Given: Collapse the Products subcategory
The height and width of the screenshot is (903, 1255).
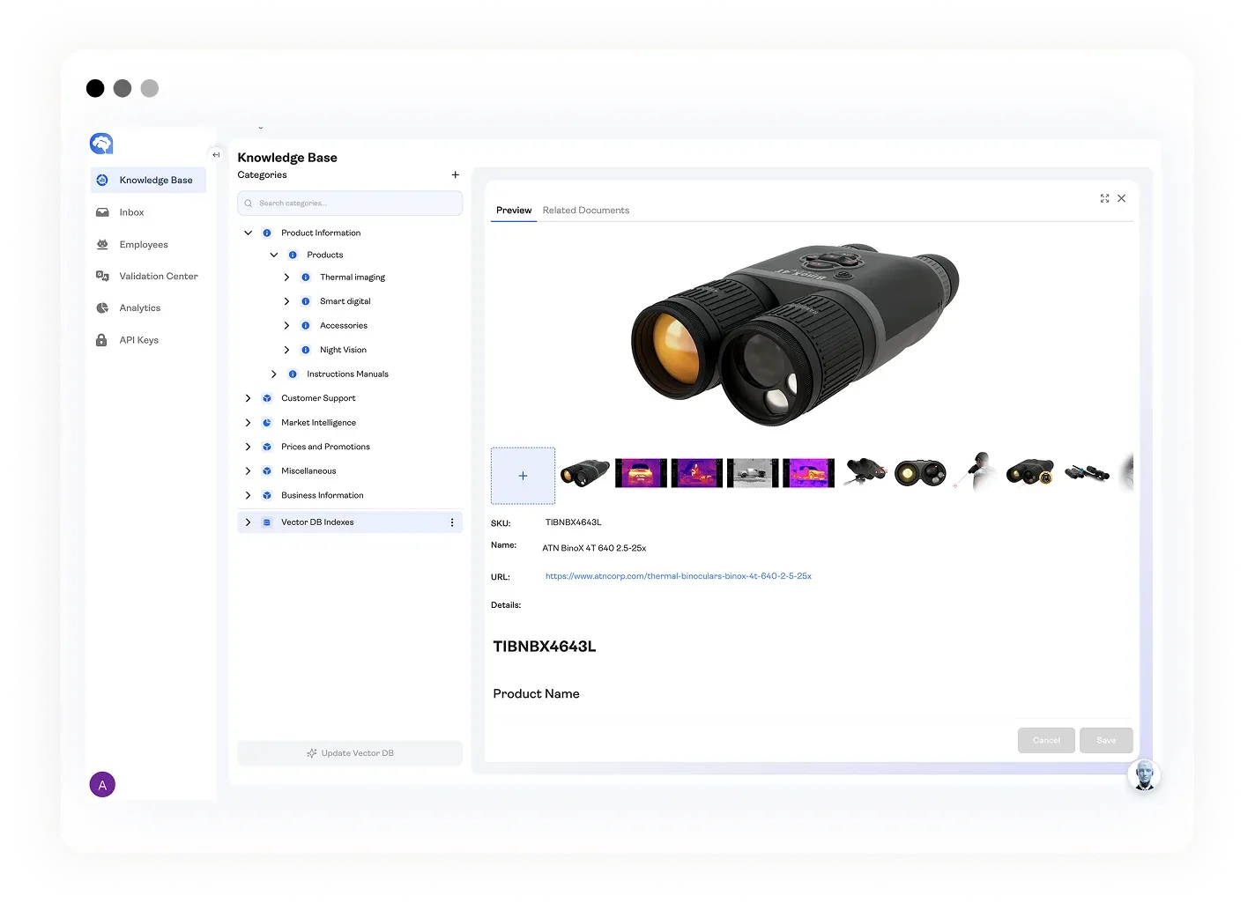Looking at the screenshot, I should (x=274, y=255).
